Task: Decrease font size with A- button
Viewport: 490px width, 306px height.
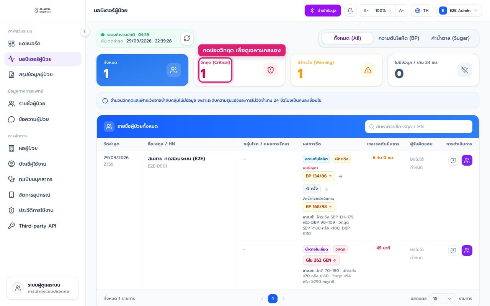Action: coord(366,11)
